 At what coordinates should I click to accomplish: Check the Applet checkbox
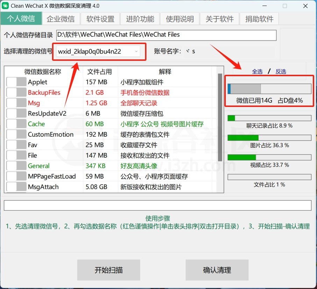pos(15,82)
